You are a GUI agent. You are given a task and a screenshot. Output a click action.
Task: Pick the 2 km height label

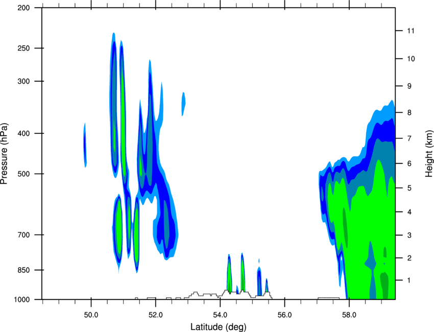(x=409, y=258)
